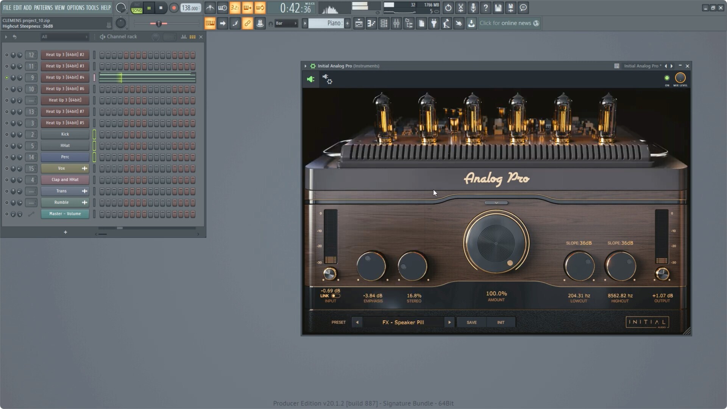Open the OPTIONS menu
Image resolution: width=727 pixels, height=409 pixels.
coord(76,8)
